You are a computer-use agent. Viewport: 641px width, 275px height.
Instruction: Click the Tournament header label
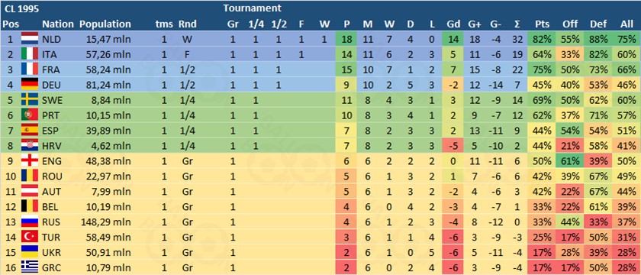tap(253, 8)
